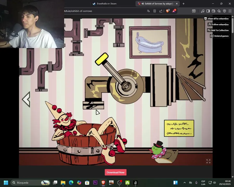Open OBS Studio from the taskbar
The height and width of the screenshot is (187, 234).
point(119,183)
